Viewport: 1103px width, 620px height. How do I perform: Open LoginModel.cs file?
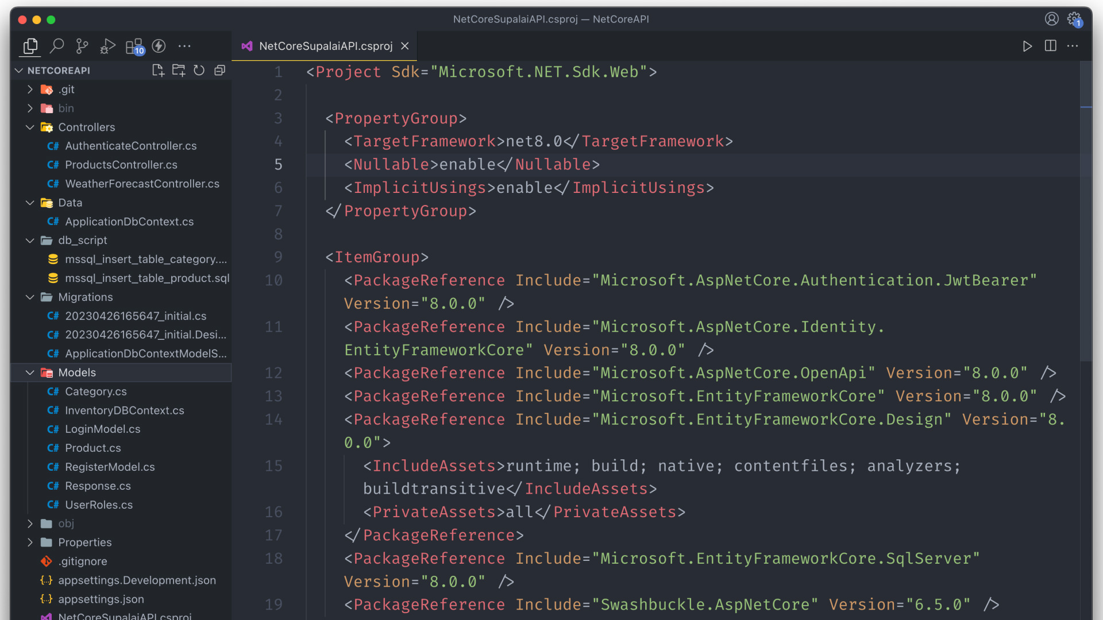[x=121, y=429]
